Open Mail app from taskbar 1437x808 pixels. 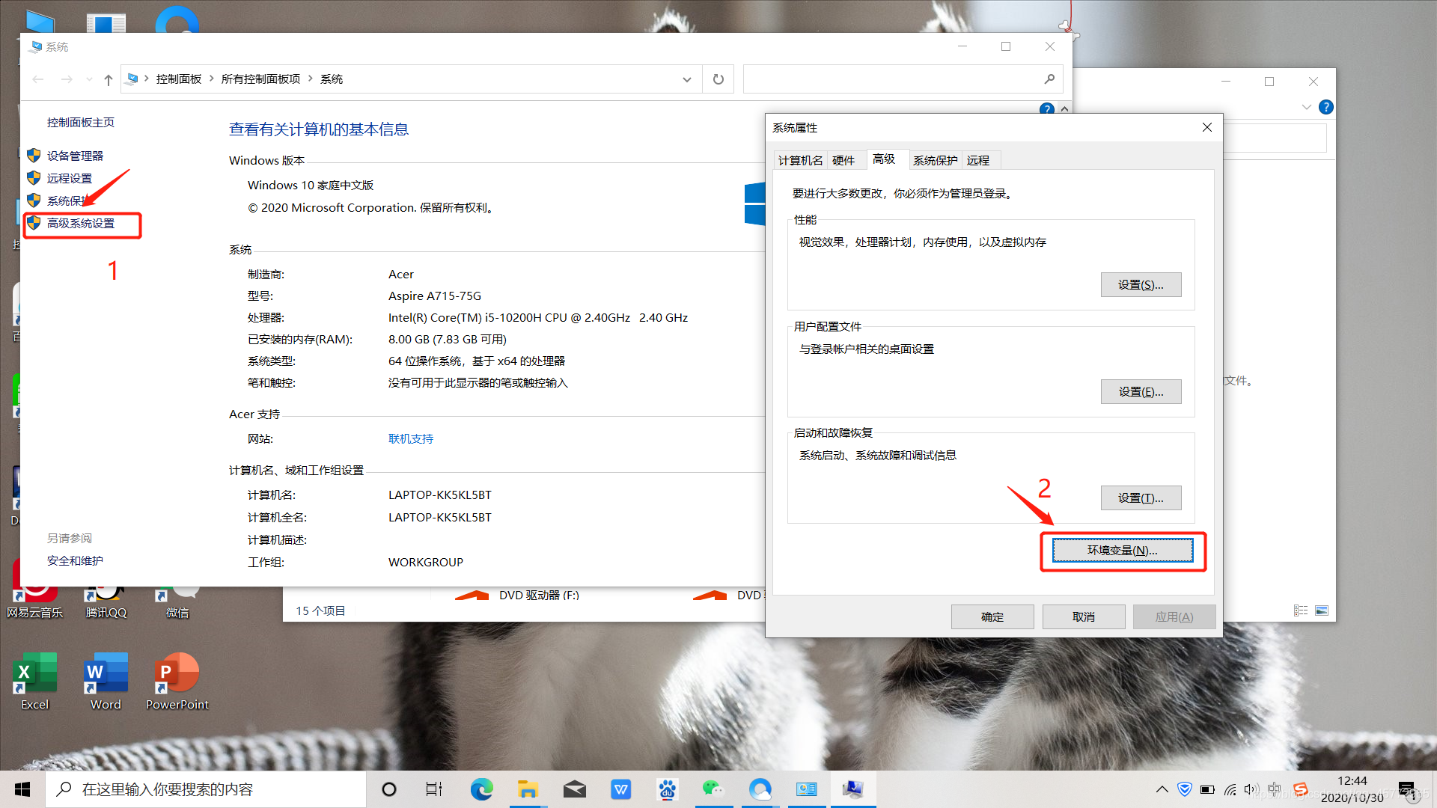coord(574,789)
